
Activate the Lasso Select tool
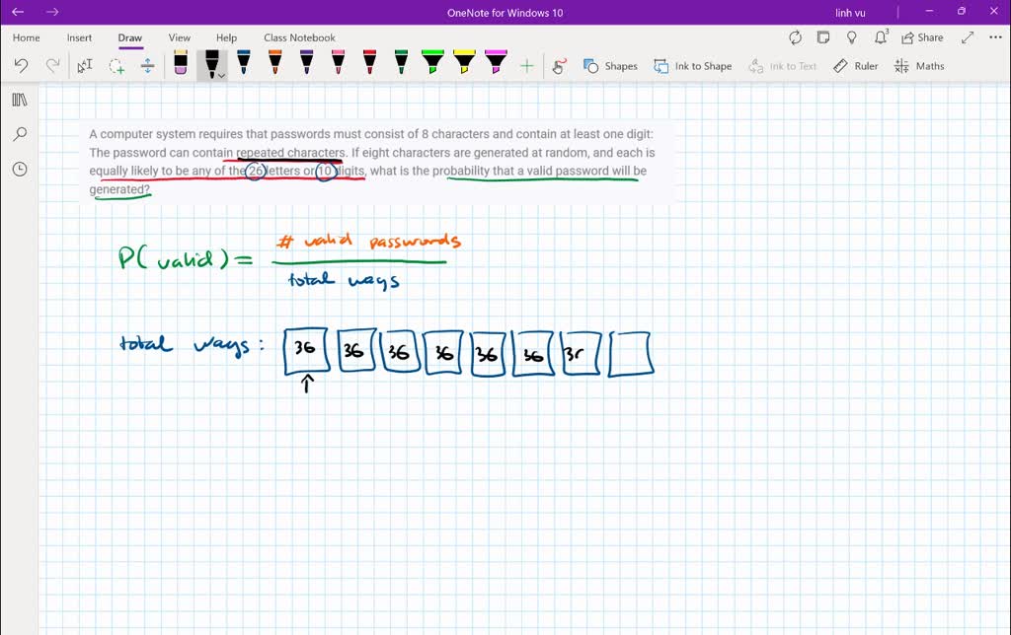click(117, 66)
